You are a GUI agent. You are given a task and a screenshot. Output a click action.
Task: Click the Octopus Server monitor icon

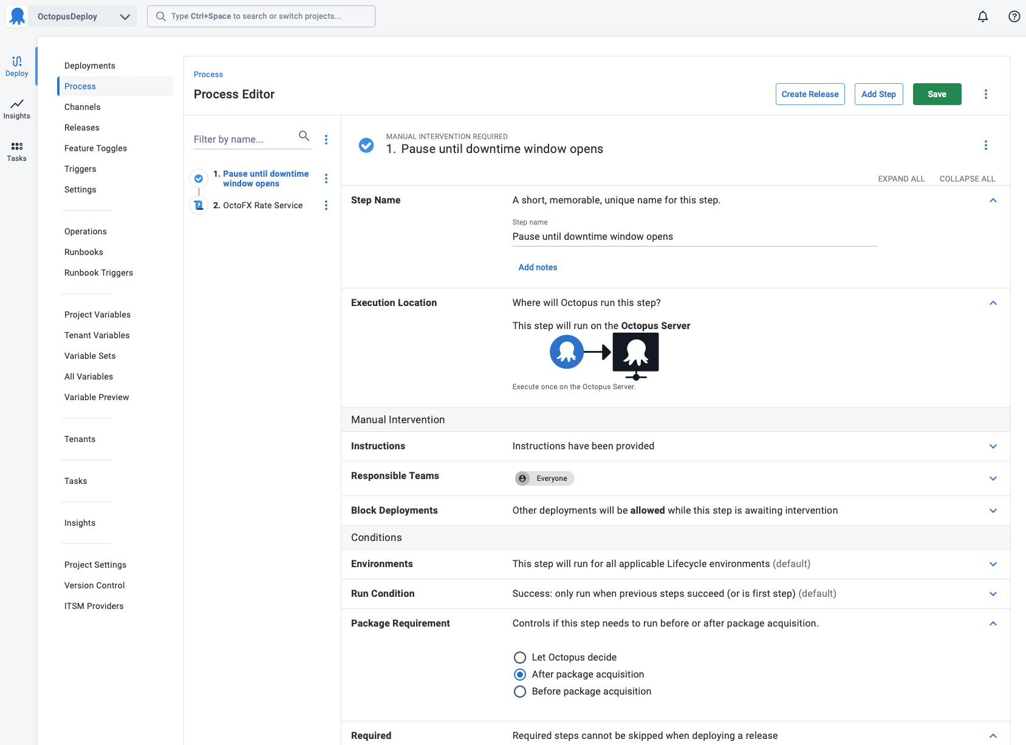tap(636, 356)
